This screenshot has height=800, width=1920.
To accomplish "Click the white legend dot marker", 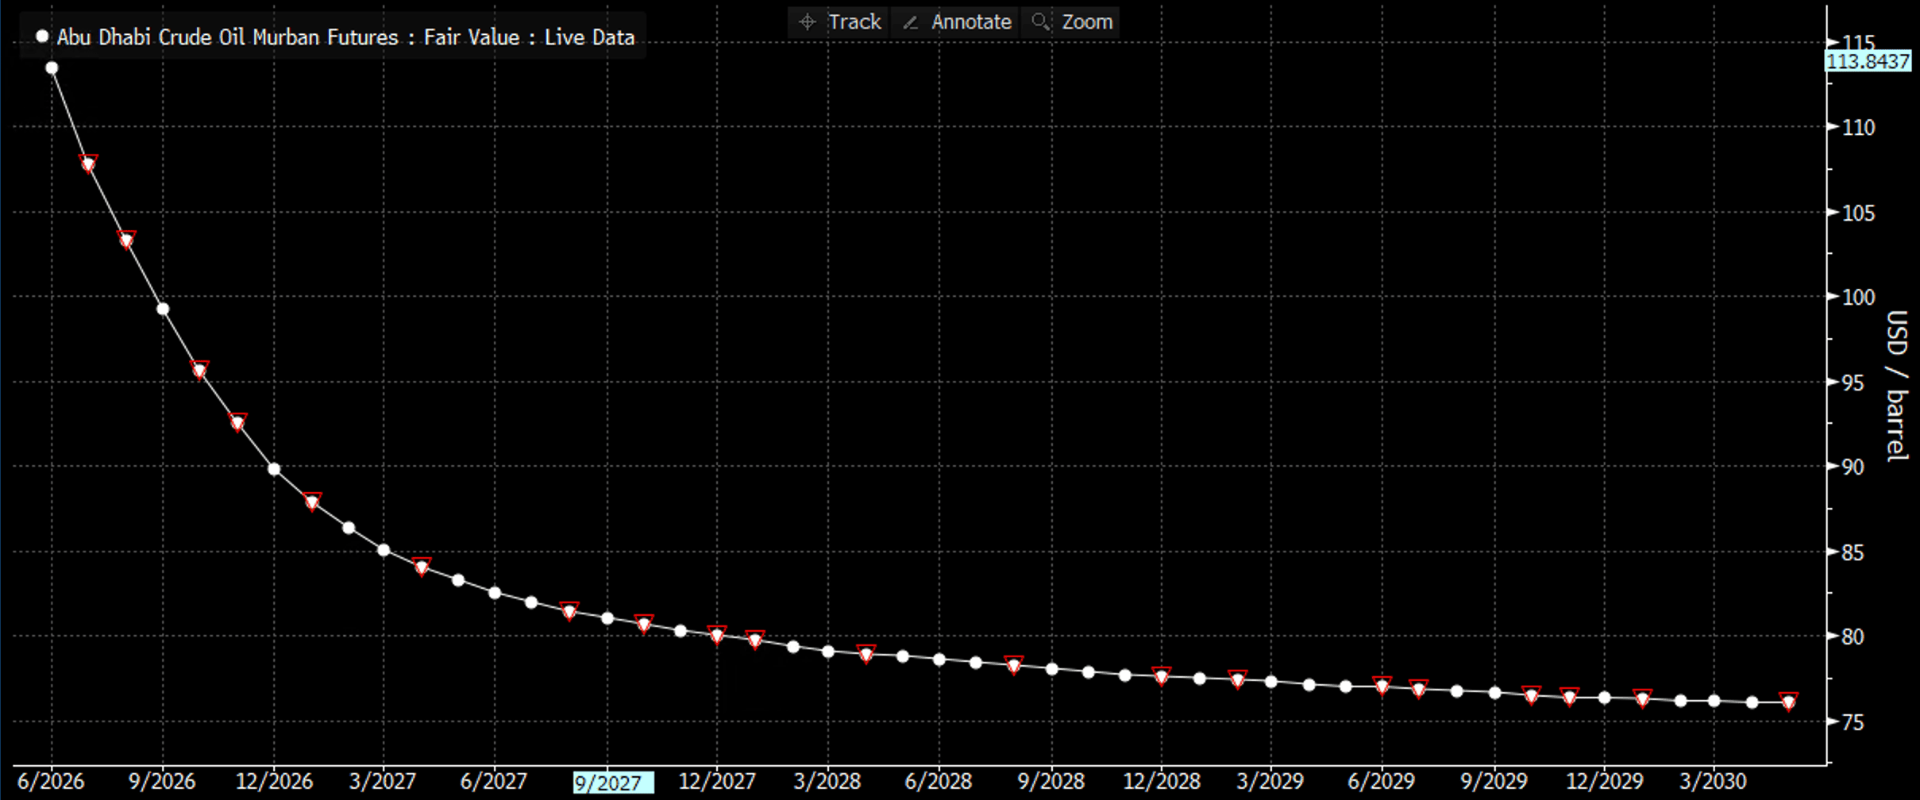I will [x=41, y=36].
